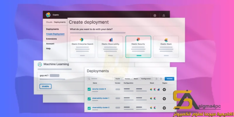Select the Elastic Stack card
The width and height of the screenshot is (234, 117).
click(166, 47)
